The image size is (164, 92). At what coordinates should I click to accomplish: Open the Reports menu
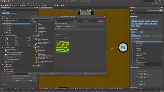click(33, 3)
